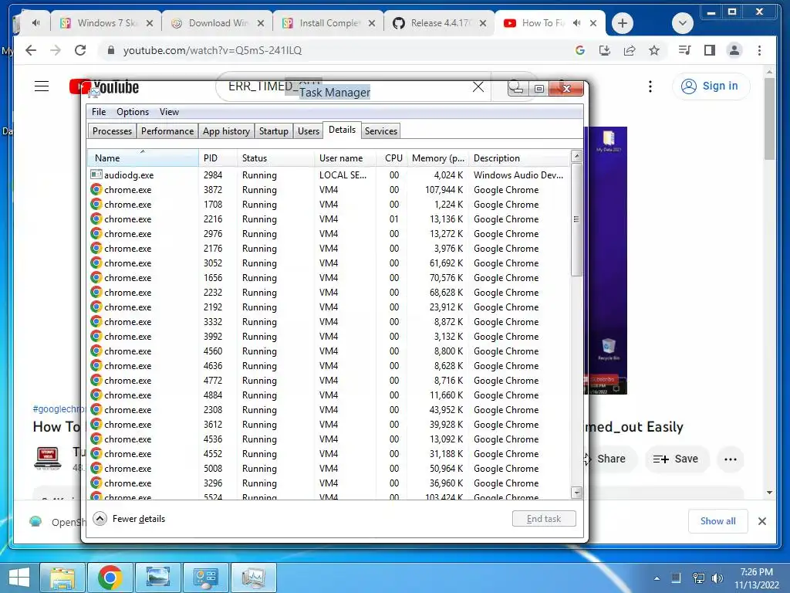Select chrome.exe with PID 5008
790x593 pixels.
(329, 469)
